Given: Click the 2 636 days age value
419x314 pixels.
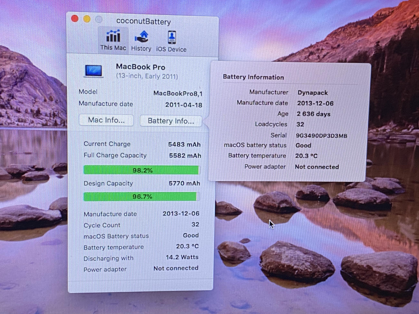Looking at the screenshot, I should point(314,114).
